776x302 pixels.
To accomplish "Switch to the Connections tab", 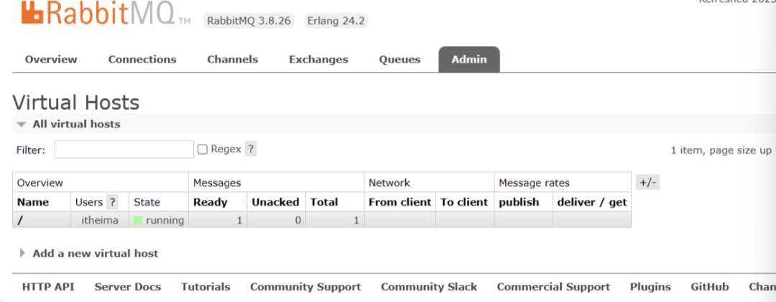I will coord(142,60).
